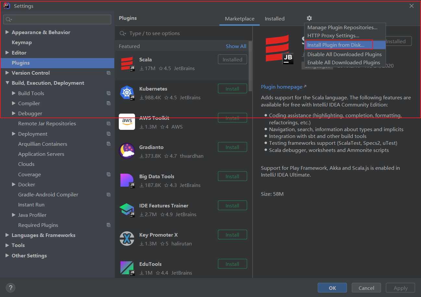421x297 pixels.
Task: Expand the Compiler subtree arrow
Action: 14,103
